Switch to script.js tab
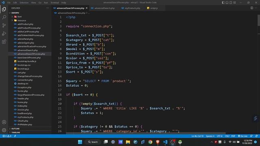 154,8
